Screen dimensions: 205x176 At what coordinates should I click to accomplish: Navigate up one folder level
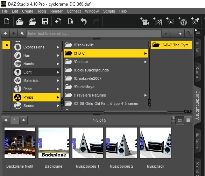pos(22,33)
